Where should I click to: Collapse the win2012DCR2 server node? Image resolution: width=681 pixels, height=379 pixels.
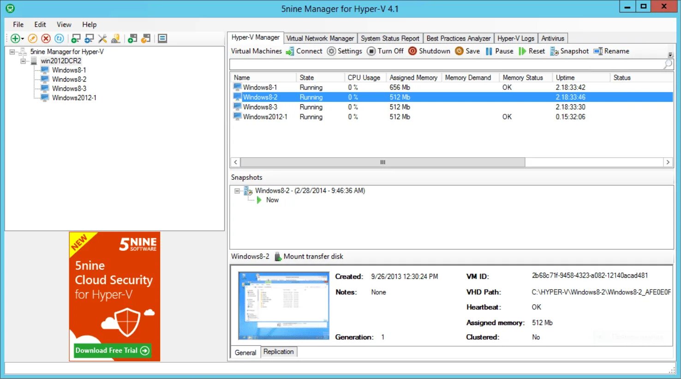pos(23,61)
